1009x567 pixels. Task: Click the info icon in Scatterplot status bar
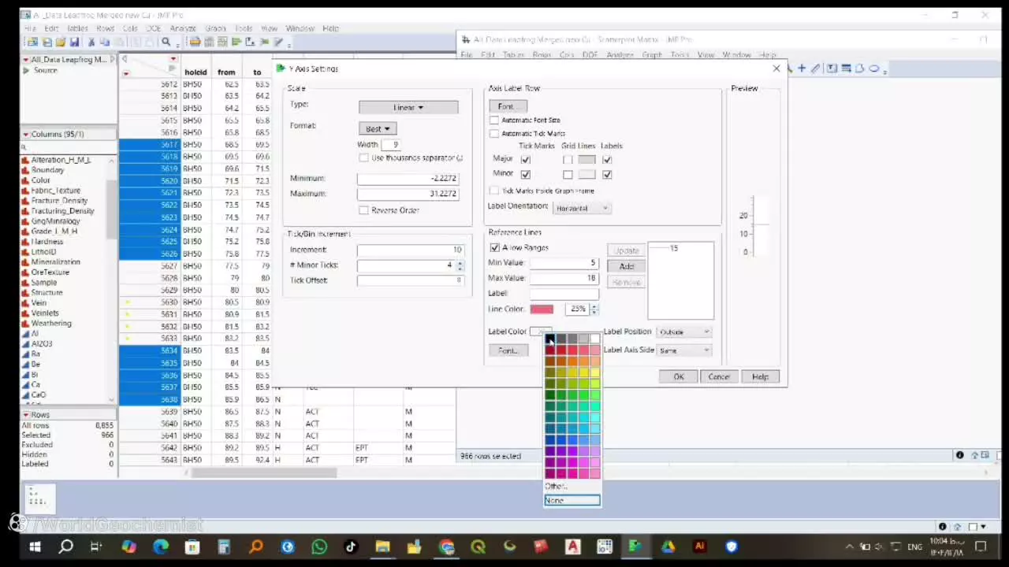[959, 455]
